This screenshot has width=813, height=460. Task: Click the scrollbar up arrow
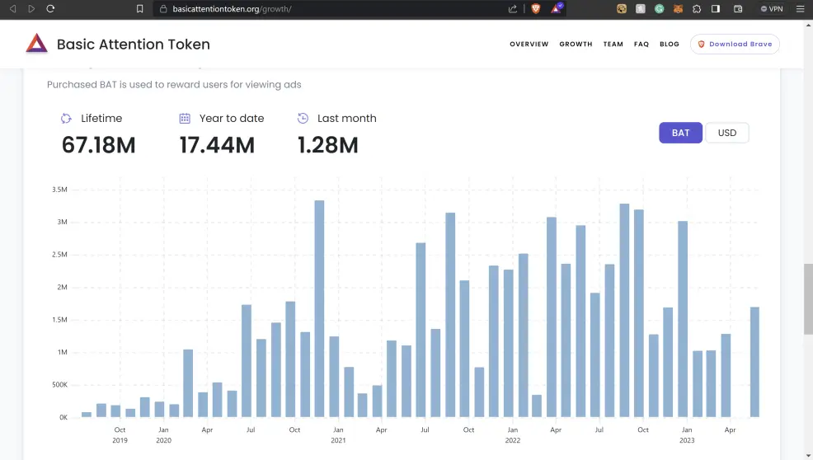[x=808, y=25]
